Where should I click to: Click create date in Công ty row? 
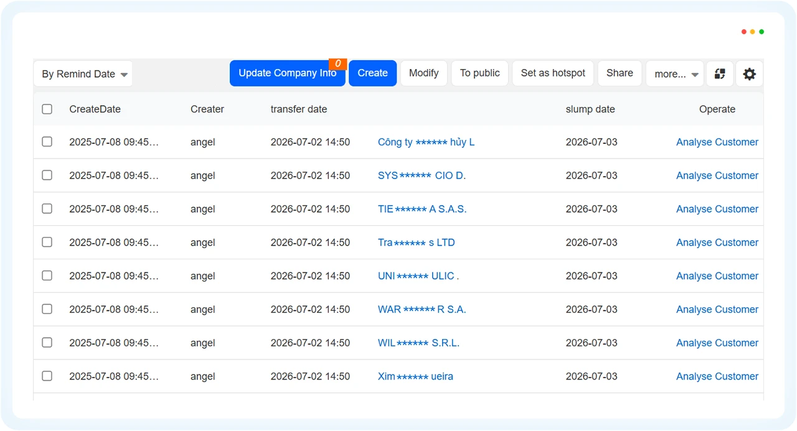click(x=114, y=142)
